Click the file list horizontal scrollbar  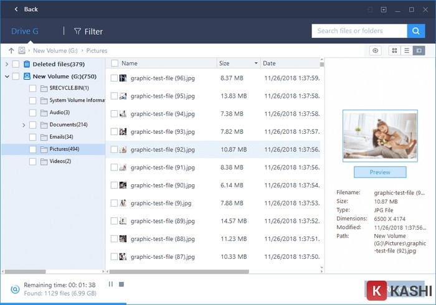point(179,271)
